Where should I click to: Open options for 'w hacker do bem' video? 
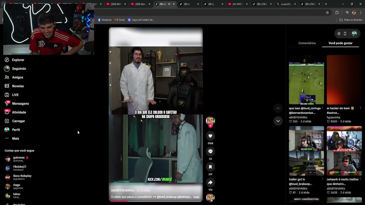(360, 108)
